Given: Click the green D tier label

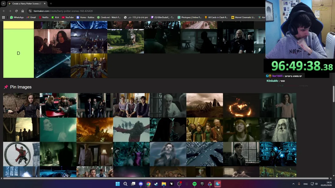Looking at the screenshot, I should pyautogui.click(x=18, y=53).
